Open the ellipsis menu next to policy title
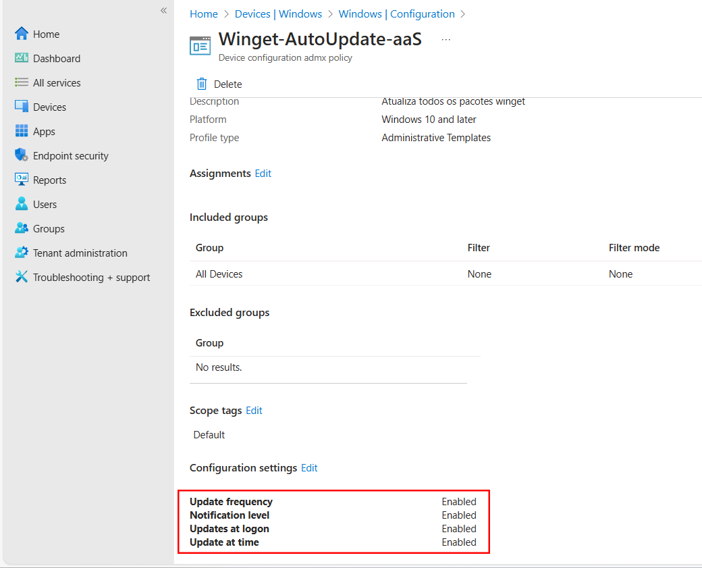The width and height of the screenshot is (702, 568). 446,39
